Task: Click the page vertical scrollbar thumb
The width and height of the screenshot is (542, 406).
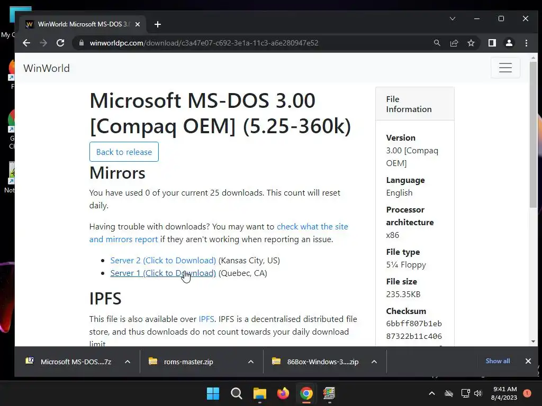Action: point(533,135)
